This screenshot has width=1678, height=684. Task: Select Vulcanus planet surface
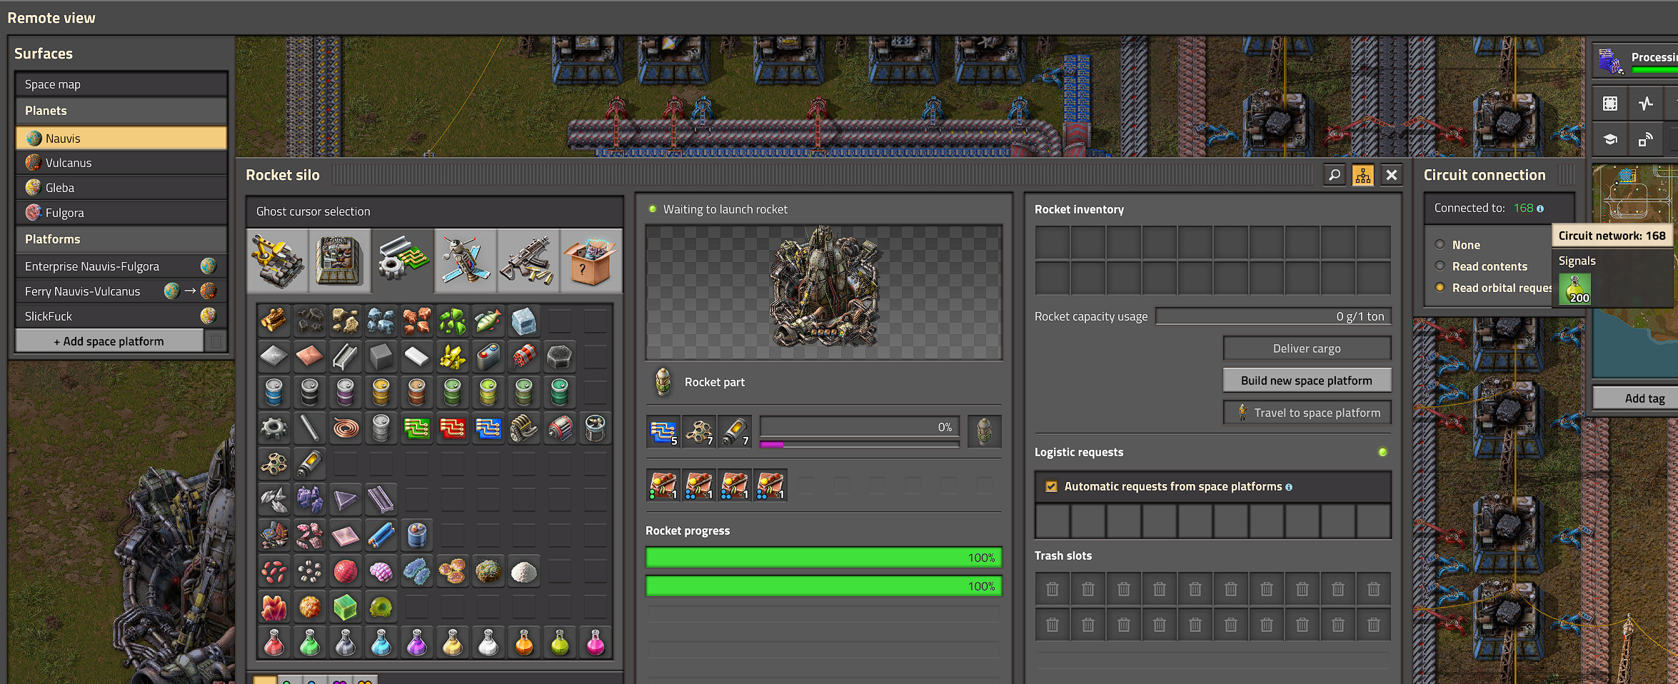pos(121,163)
